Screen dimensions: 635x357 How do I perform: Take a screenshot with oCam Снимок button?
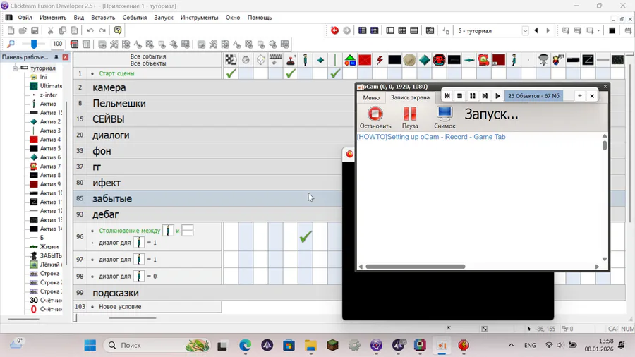click(445, 117)
